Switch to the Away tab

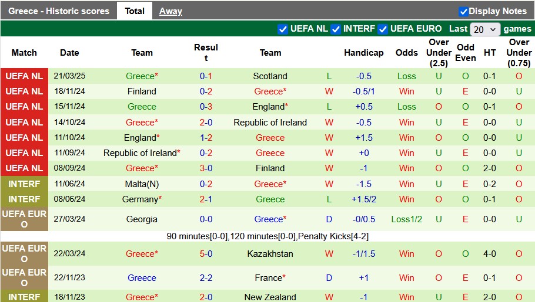click(x=170, y=11)
